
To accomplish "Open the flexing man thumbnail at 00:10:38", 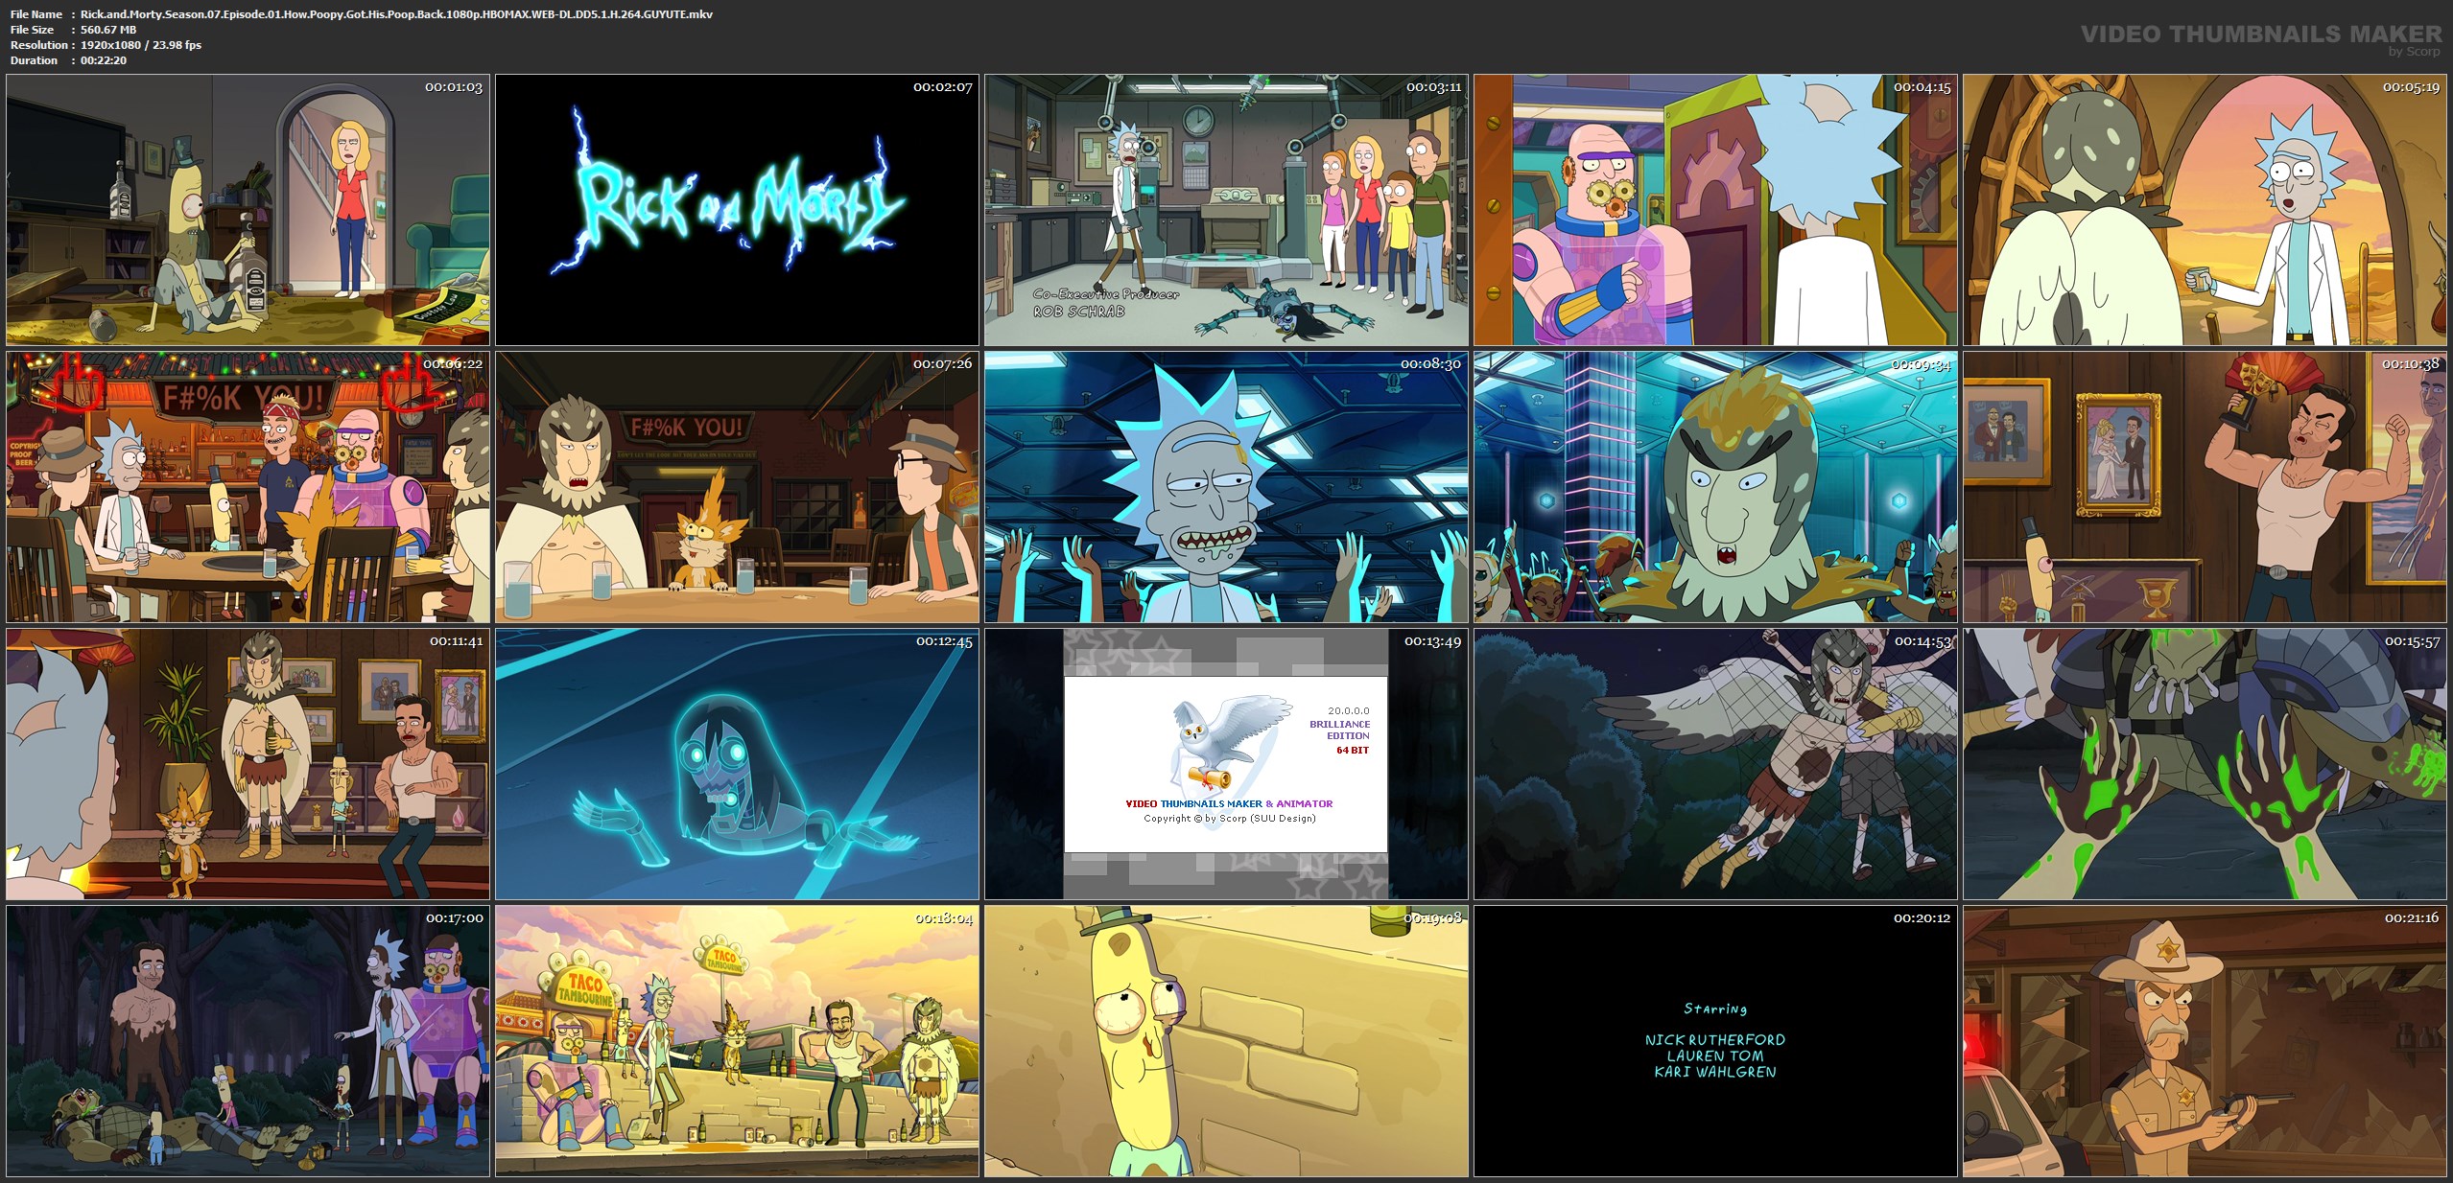I will pos(2205,487).
